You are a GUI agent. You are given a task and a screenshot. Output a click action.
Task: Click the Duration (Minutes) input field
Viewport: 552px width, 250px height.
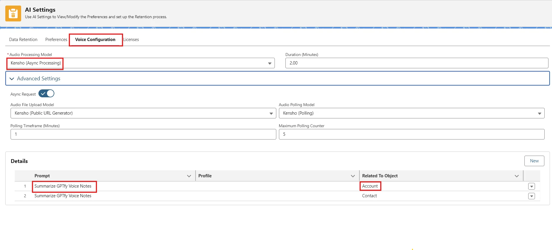416,63
